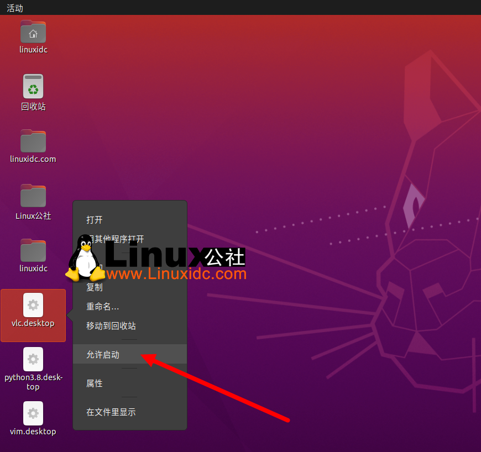Click 允许启动 to allow launching
The image size is (481, 452).
102,354
